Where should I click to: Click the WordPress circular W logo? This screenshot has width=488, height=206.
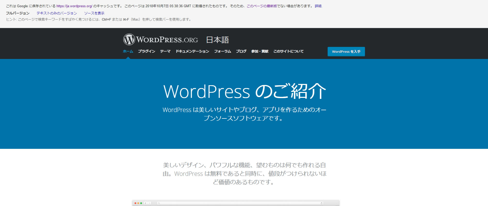coord(129,40)
